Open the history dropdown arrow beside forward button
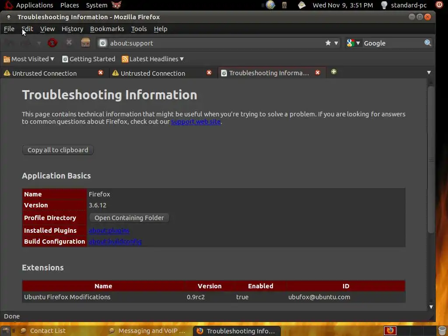 pos(39,43)
